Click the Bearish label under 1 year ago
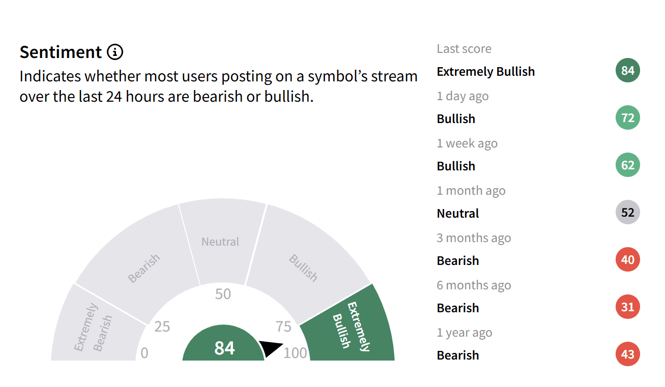 click(x=458, y=355)
